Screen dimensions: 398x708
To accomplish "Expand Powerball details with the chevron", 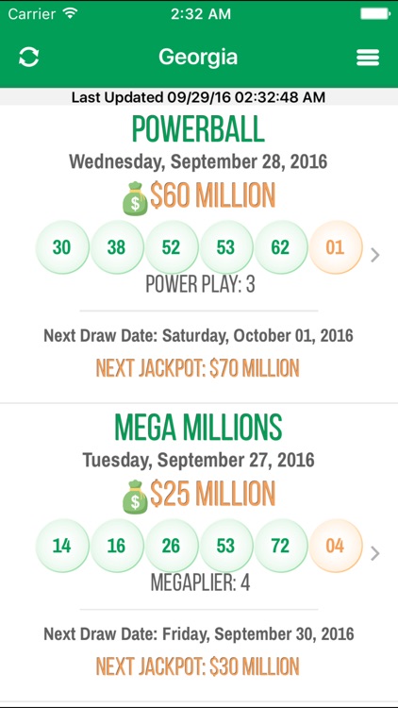I will tap(375, 256).
